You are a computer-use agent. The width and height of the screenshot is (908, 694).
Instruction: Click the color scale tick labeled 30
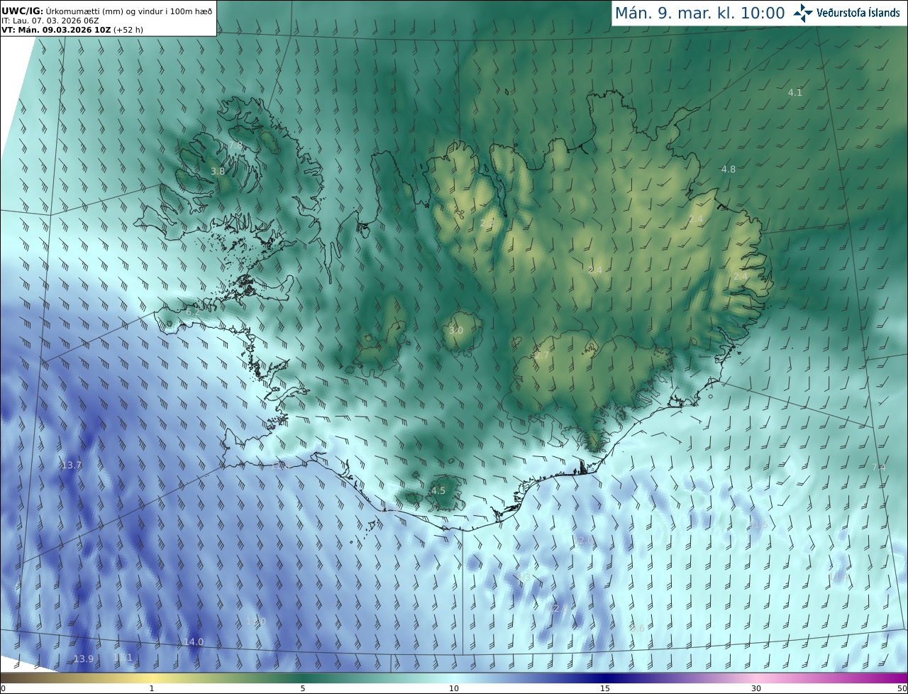[756, 688]
